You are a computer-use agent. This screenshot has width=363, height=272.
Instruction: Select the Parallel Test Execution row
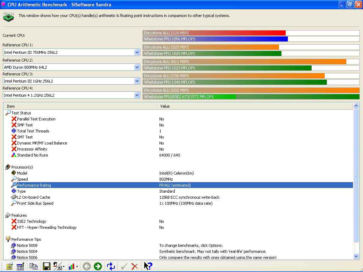(36, 119)
